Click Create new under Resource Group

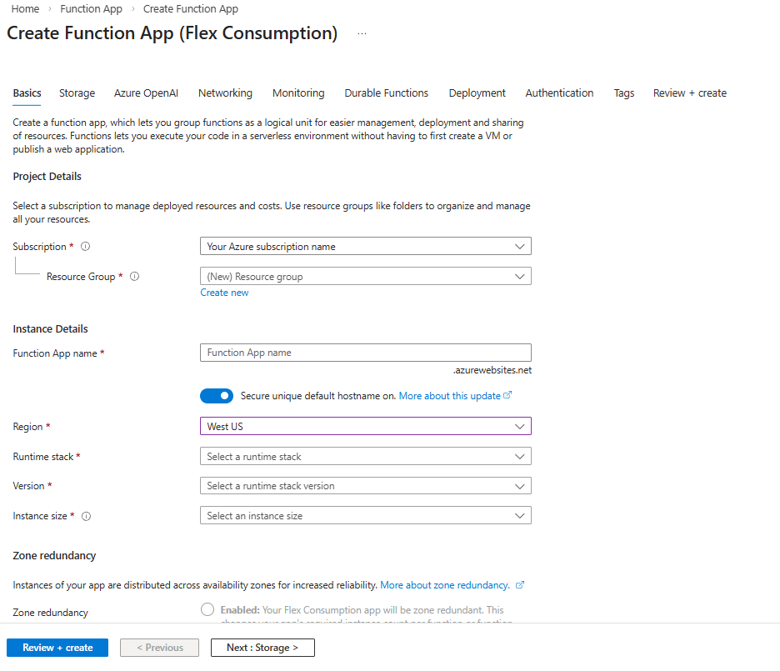tap(223, 293)
